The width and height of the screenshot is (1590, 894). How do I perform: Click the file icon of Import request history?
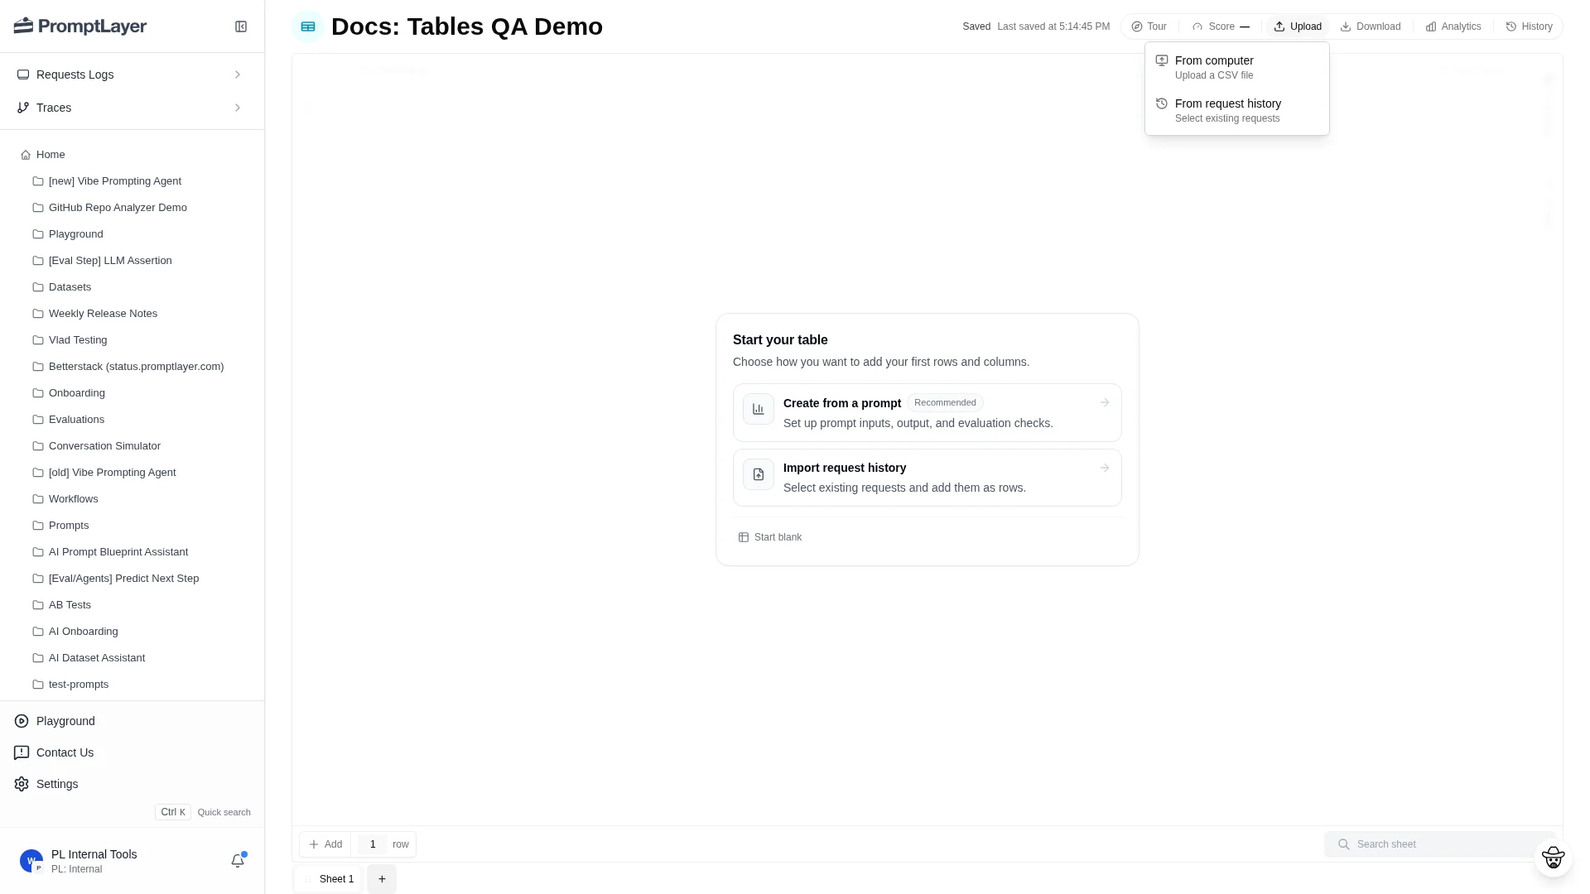[x=759, y=474]
